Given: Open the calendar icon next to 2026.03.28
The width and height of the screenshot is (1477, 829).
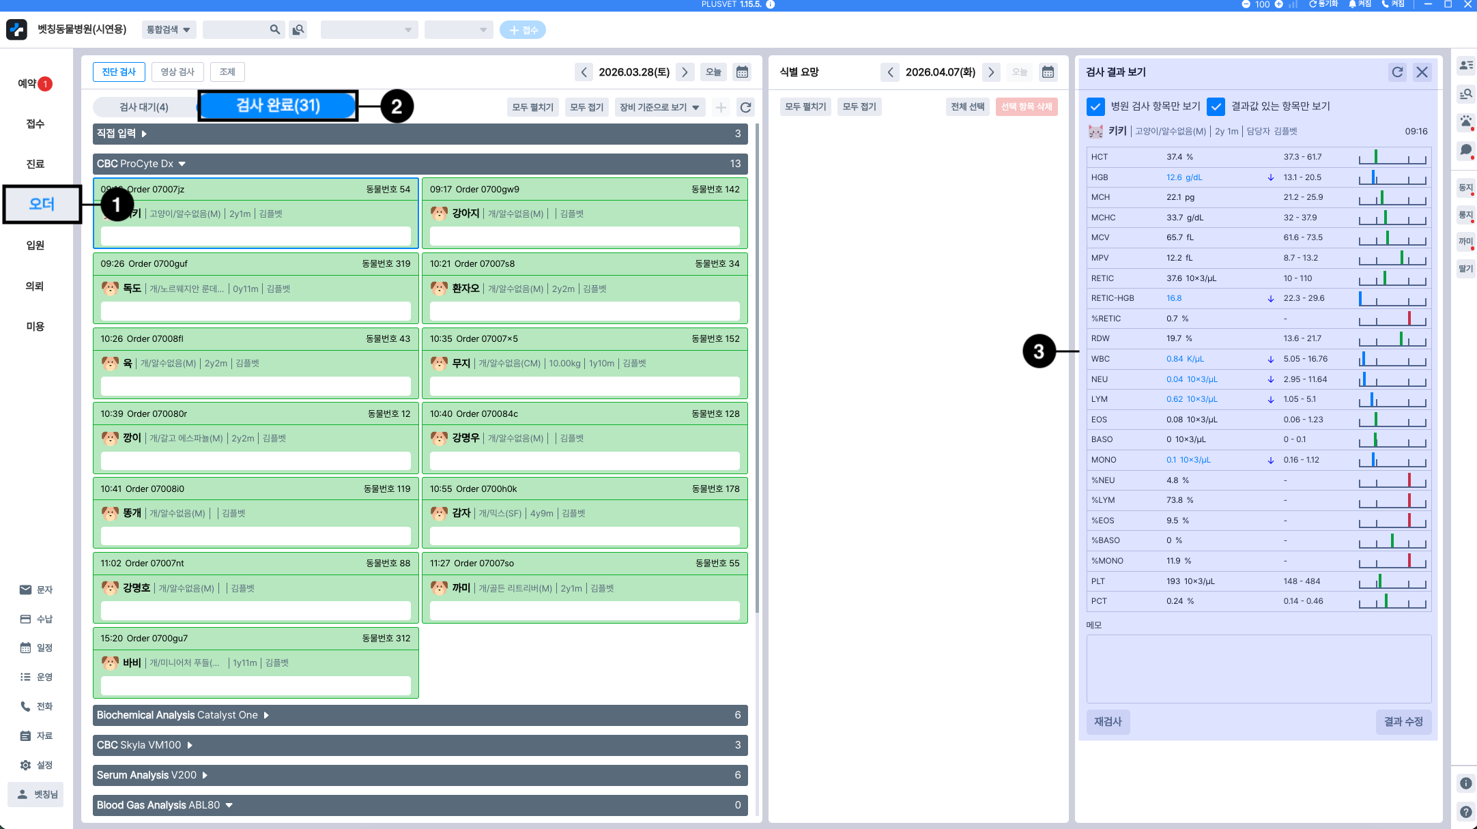Looking at the screenshot, I should pos(742,72).
